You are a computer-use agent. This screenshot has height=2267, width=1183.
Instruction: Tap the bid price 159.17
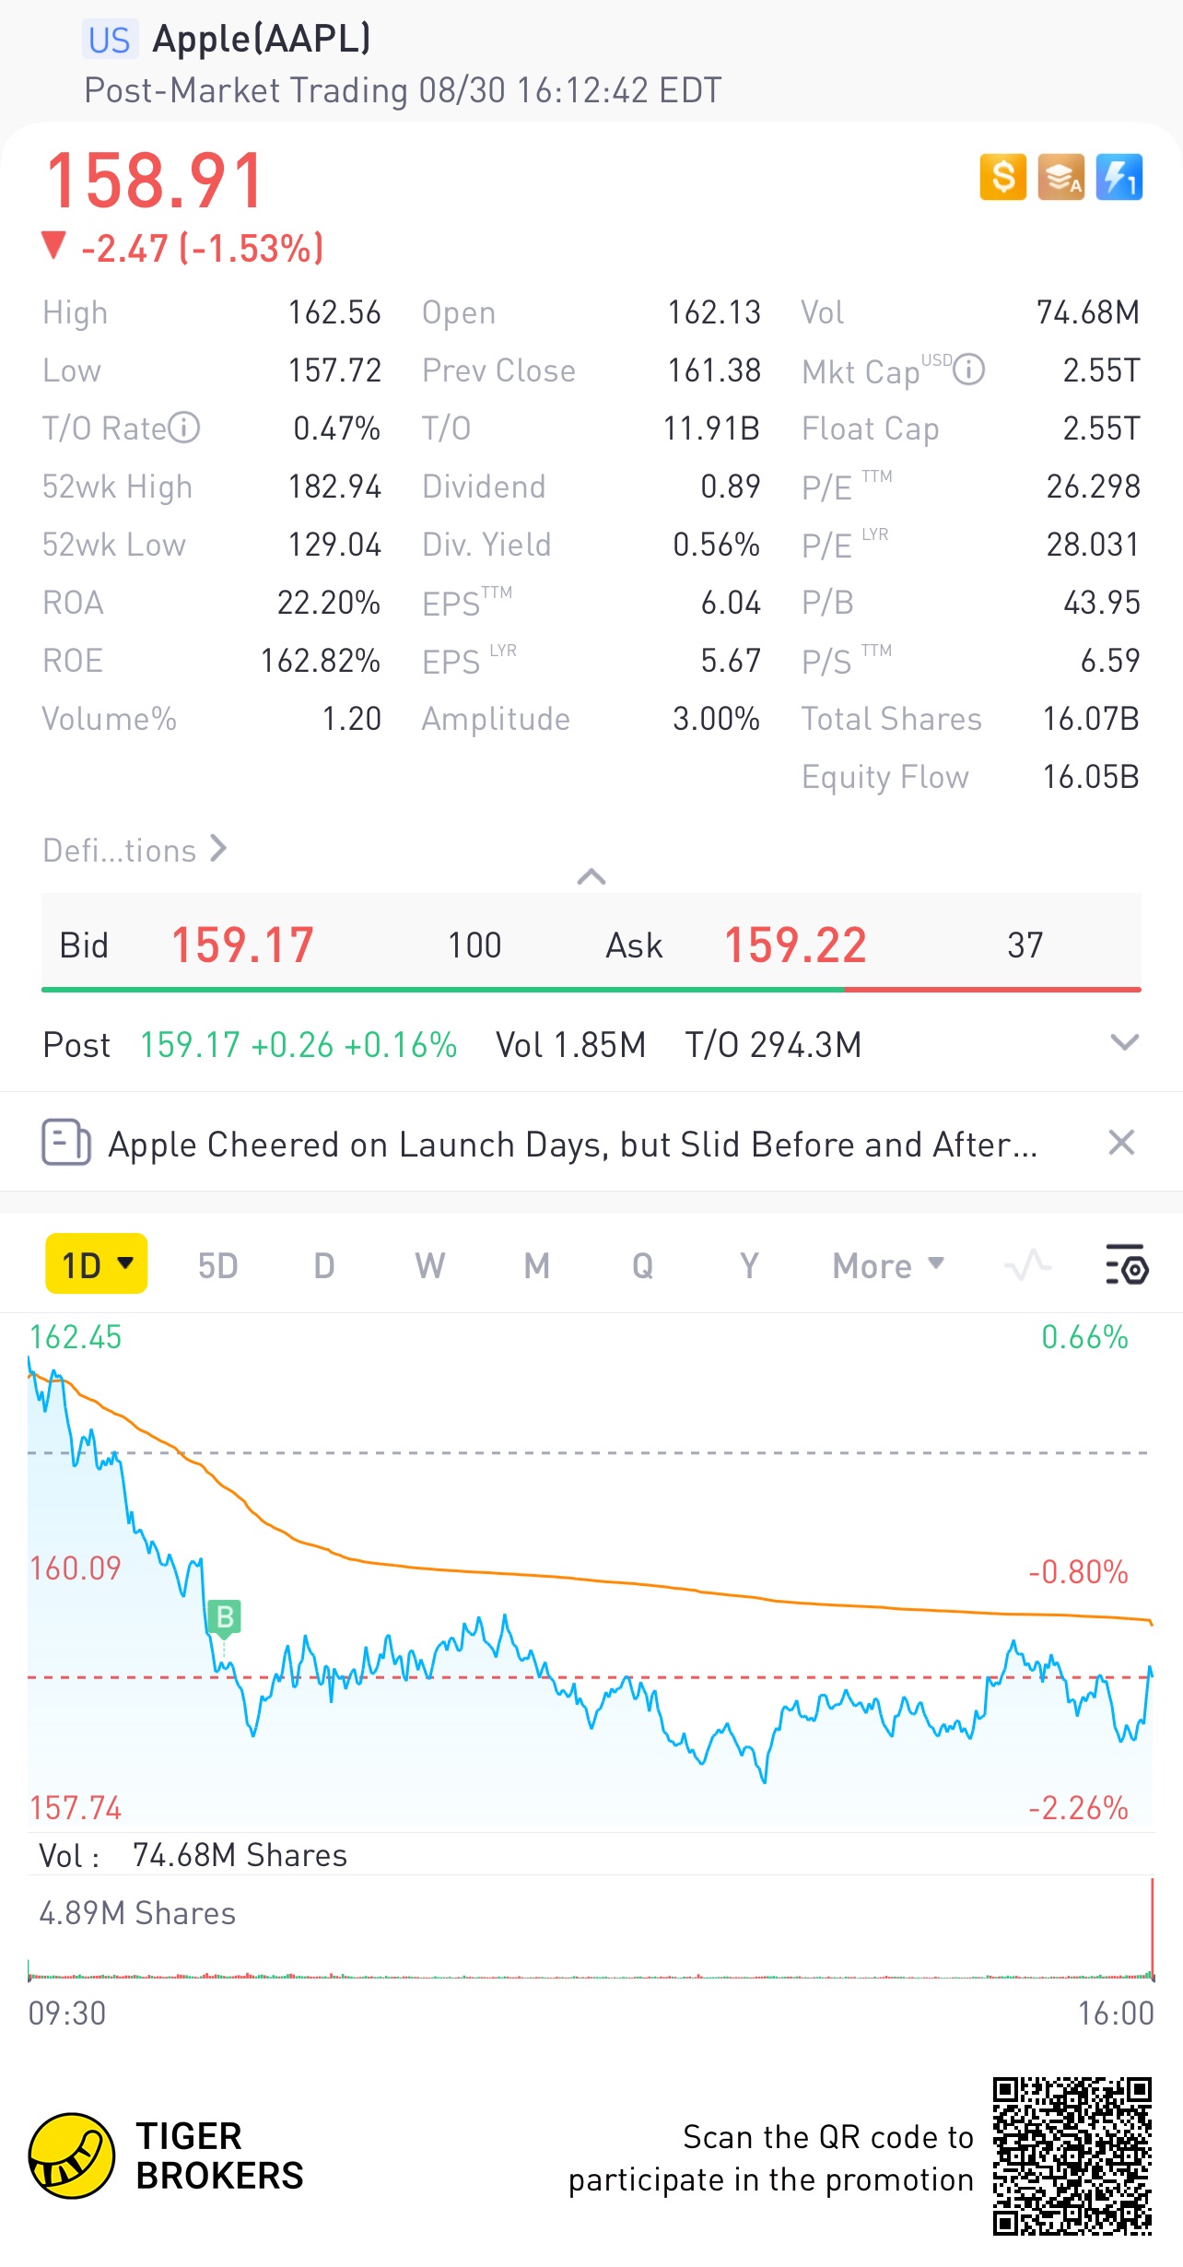click(x=242, y=946)
